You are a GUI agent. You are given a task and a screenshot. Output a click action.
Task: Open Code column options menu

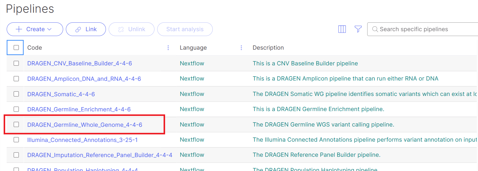168,48
